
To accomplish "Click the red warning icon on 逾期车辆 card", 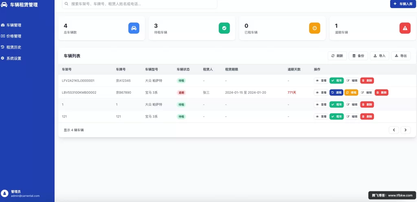I will [405, 28].
